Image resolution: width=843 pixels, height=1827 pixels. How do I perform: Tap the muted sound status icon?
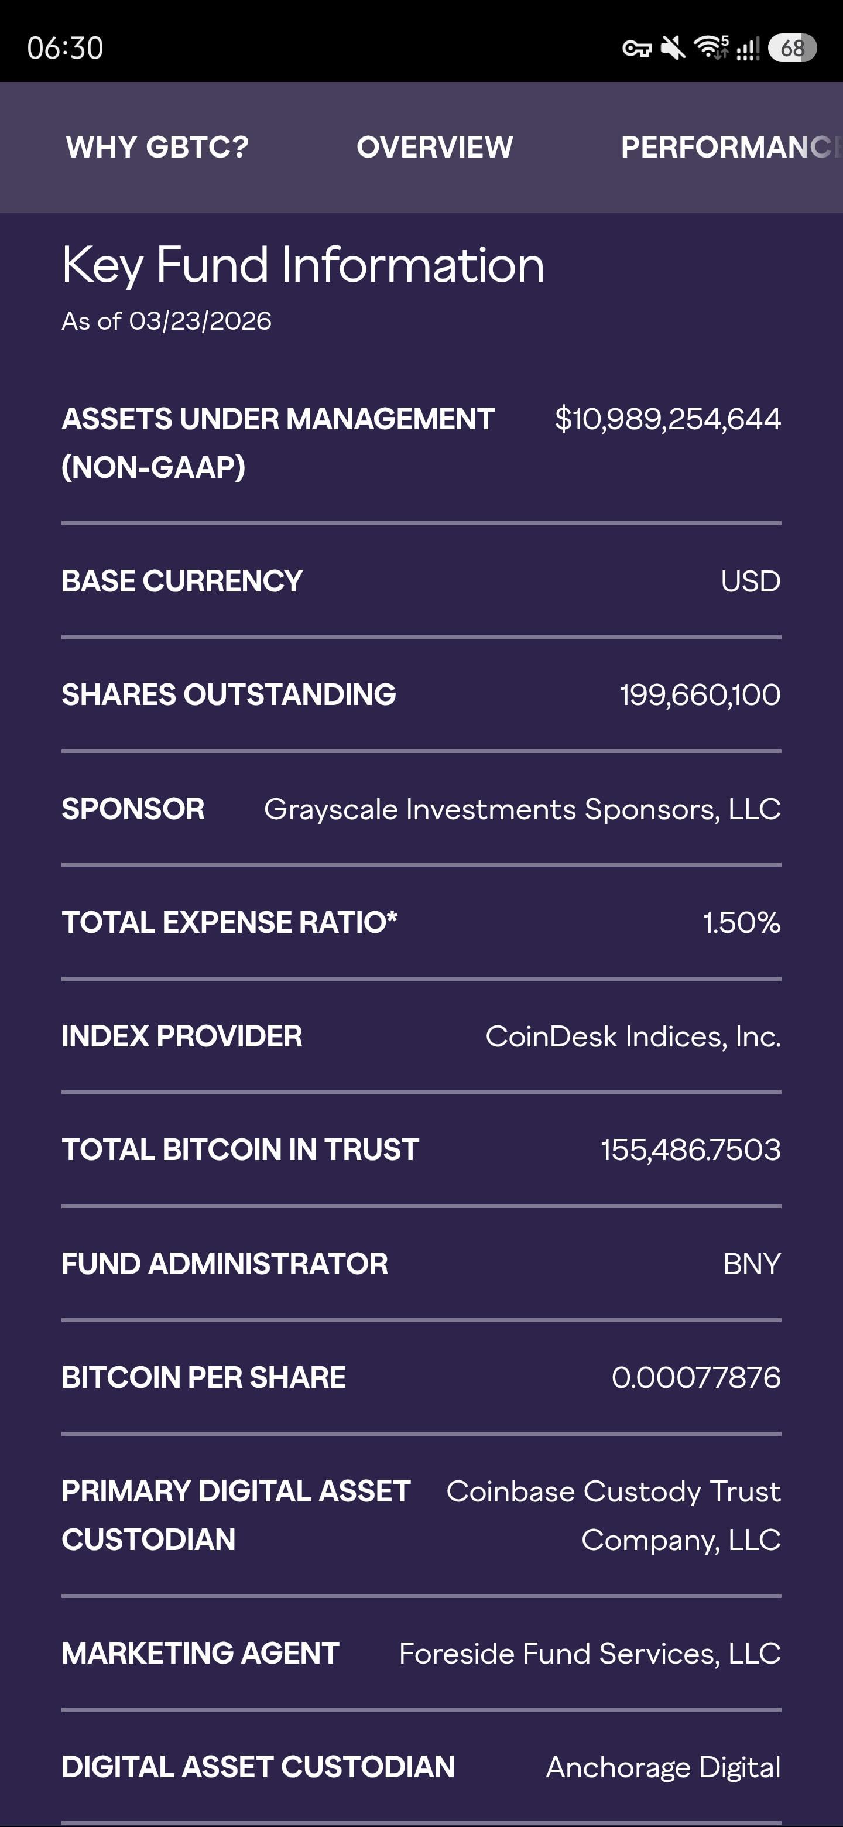[x=673, y=48]
